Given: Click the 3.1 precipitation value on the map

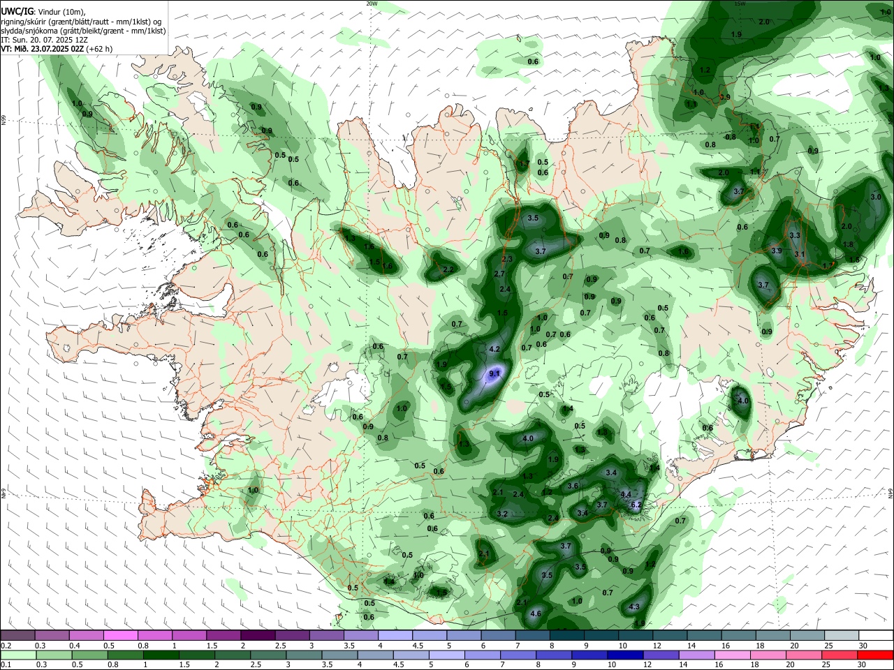Looking at the screenshot, I should coord(800,254).
